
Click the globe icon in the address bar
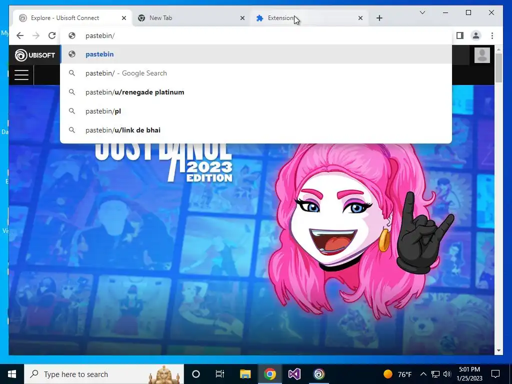[x=72, y=35]
